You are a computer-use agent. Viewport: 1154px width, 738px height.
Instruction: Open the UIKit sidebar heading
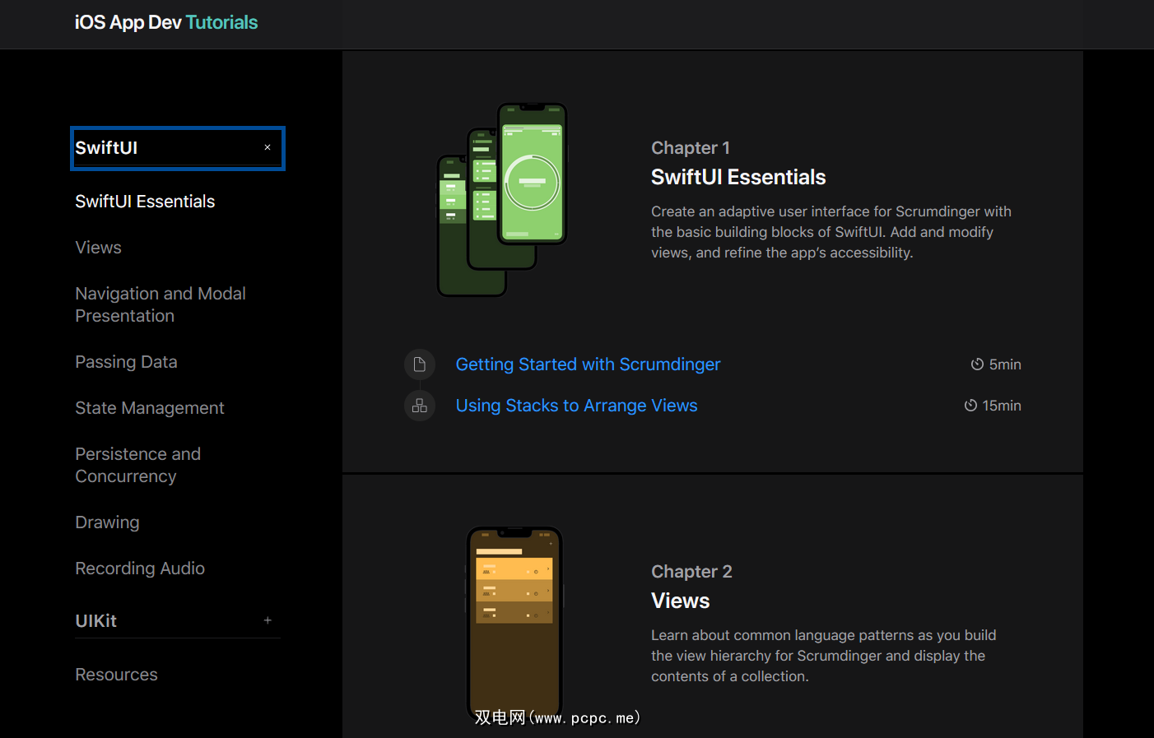point(96,621)
